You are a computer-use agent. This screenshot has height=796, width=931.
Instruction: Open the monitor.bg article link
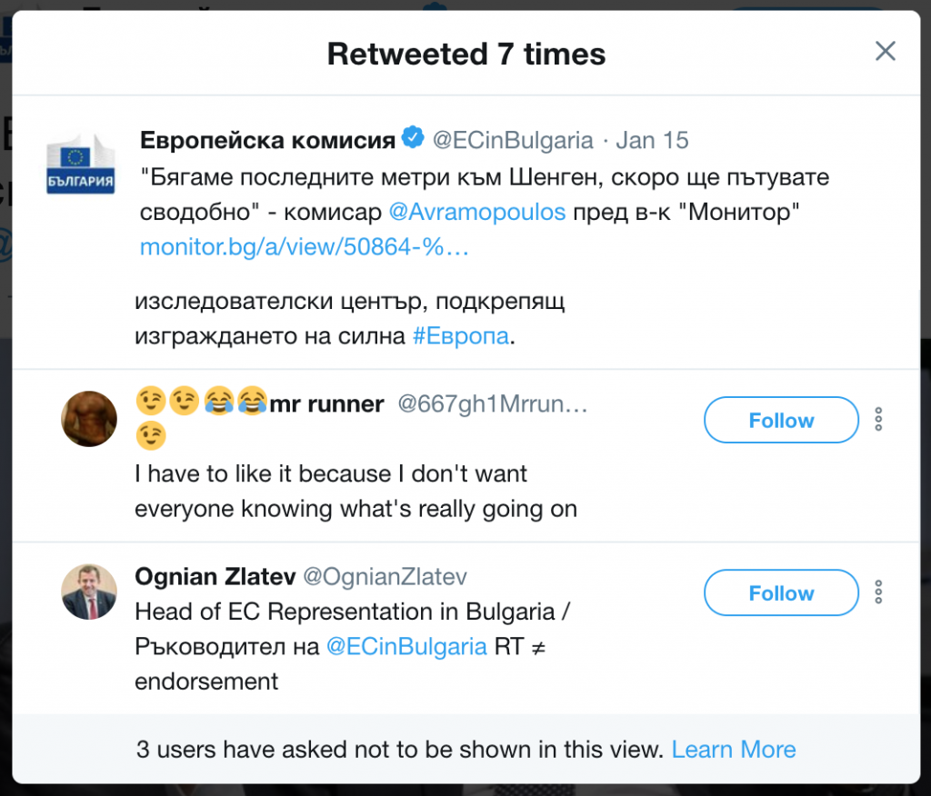(304, 246)
